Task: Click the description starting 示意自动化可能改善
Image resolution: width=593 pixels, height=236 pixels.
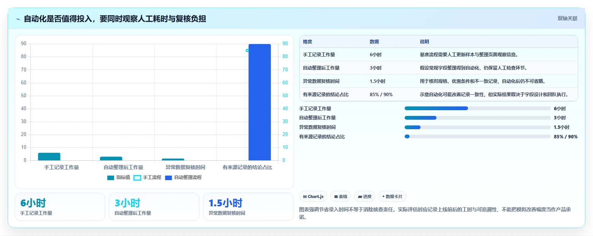Action: click(494, 95)
